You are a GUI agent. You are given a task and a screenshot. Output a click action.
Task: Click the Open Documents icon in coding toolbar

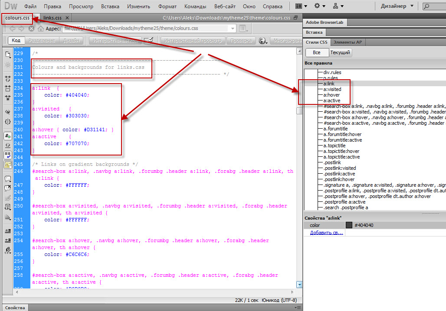[x=8, y=55]
